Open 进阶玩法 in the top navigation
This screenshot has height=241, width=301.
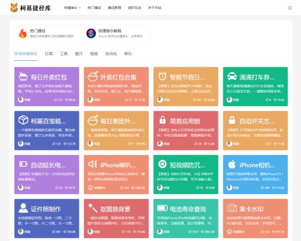tap(135, 8)
